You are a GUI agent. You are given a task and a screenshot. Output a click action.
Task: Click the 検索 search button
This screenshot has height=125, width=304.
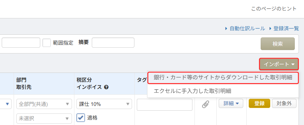coord(278,44)
